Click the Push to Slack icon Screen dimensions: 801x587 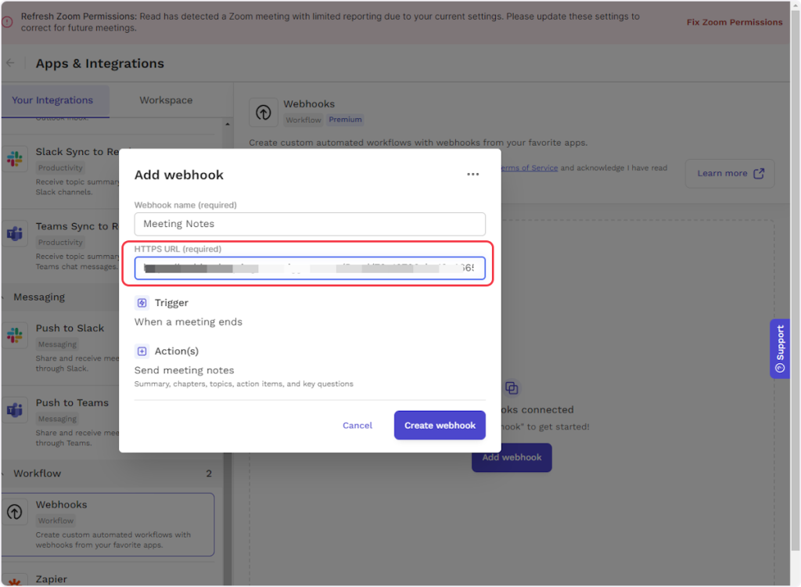[15, 336]
